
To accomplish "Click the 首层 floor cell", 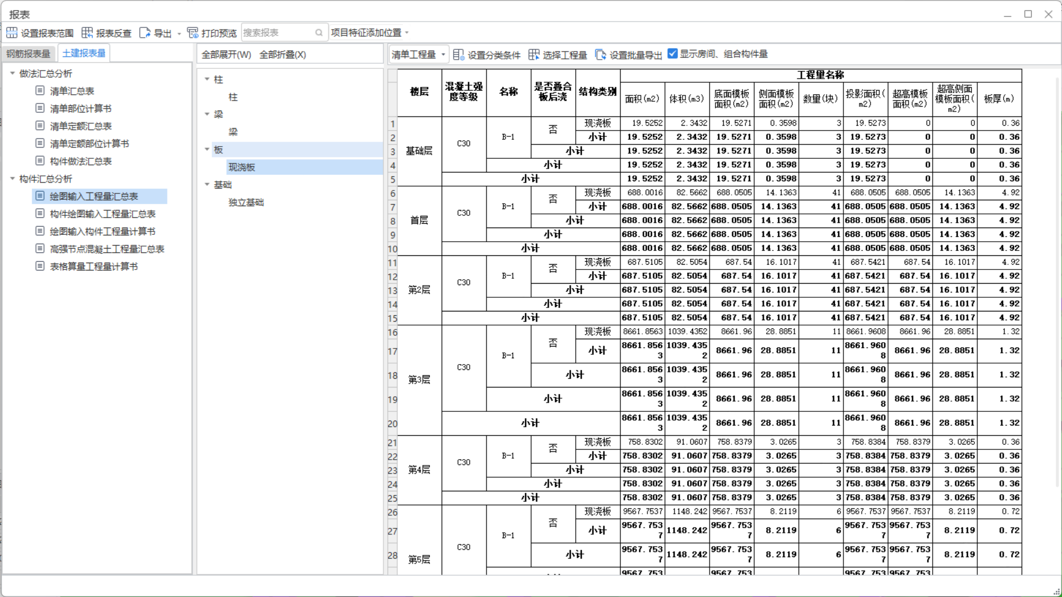I will pos(419,220).
